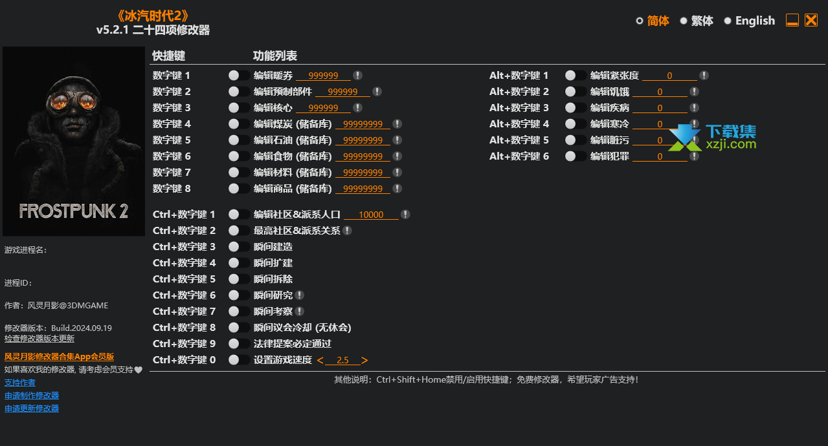Click info icon next to 编辑核心
The height and width of the screenshot is (446, 828).
pos(357,108)
